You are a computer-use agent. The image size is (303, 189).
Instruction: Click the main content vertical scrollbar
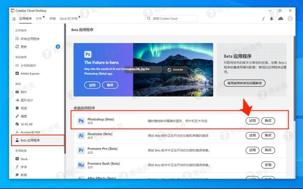(294, 78)
